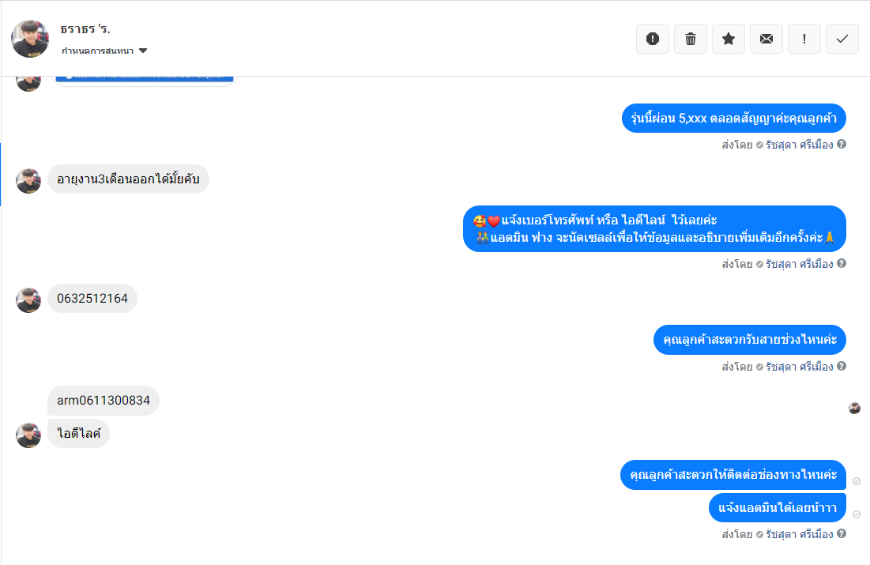Open the กำหนดการสนทนา assignment dropdown
The image size is (870, 565).
click(x=104, y=51)
